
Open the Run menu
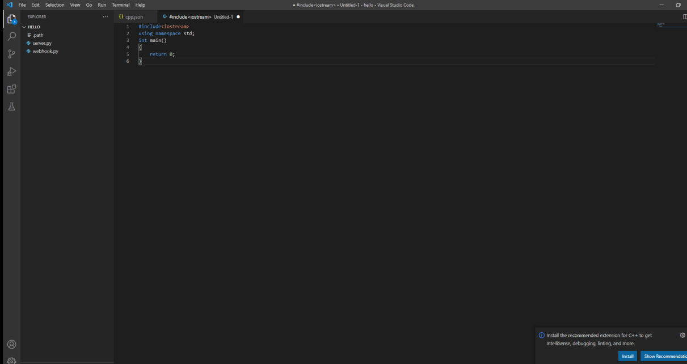tap(102, 5)
